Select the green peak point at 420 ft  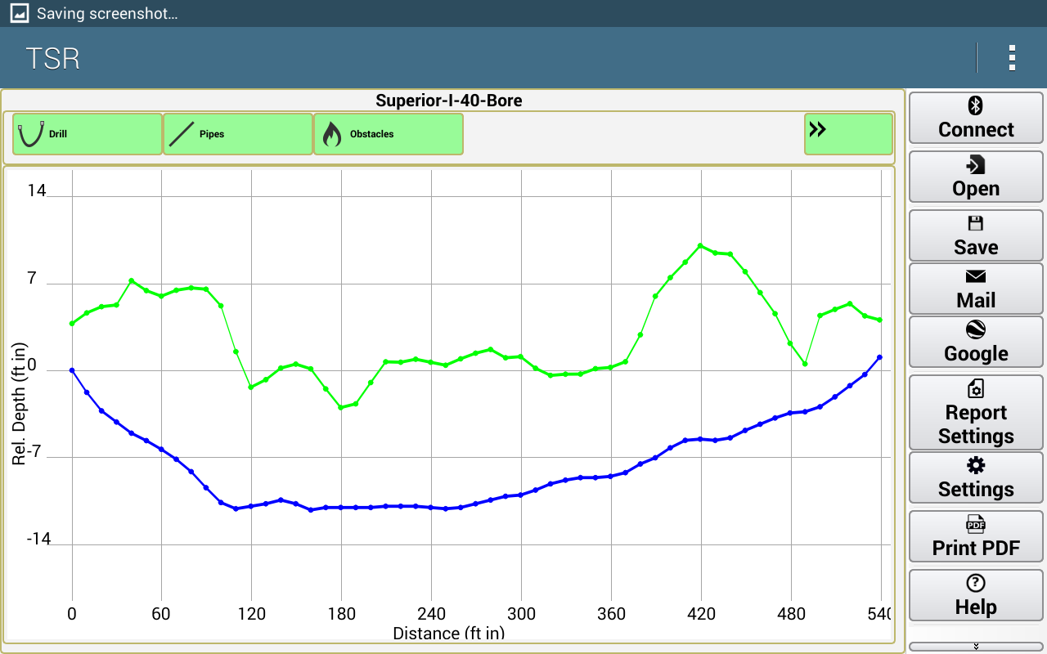coord(700,245)
